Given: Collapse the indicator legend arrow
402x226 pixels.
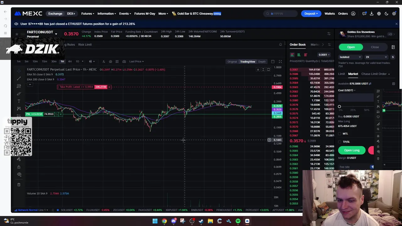Looking at the screenshot, I should [x=30, y=84].
